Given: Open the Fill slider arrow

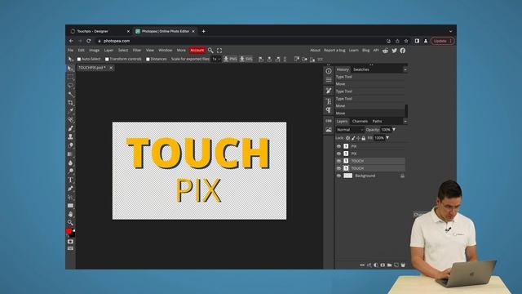Looking at the screenshot, I should pyautogui.click(x=387, y=138).
